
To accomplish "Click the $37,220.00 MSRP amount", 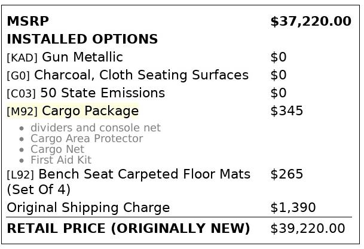I will 310,21.
